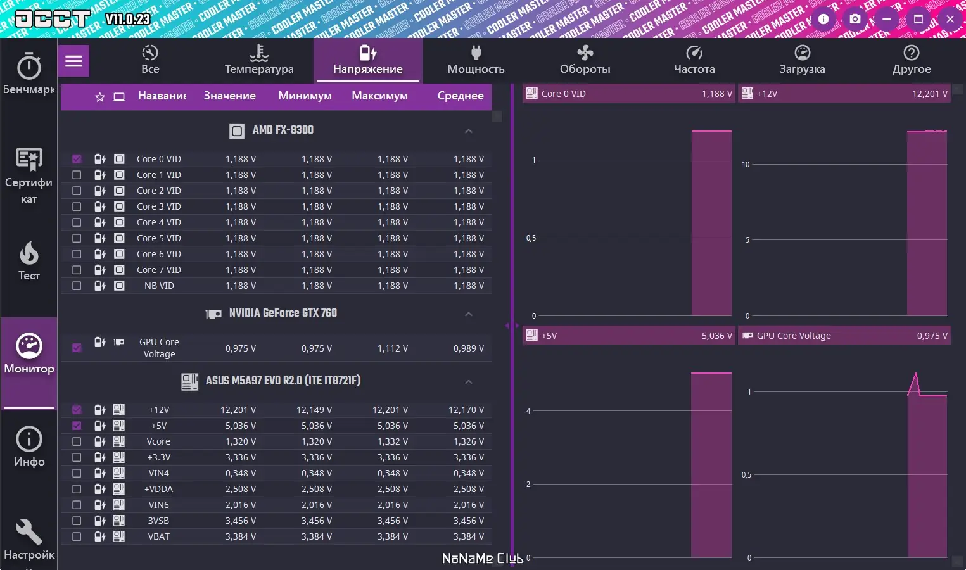This screenshot has width=966, height=570.
Task: Select the +VDDA row name
Action: pyautogui.click(x=159, y=489)
